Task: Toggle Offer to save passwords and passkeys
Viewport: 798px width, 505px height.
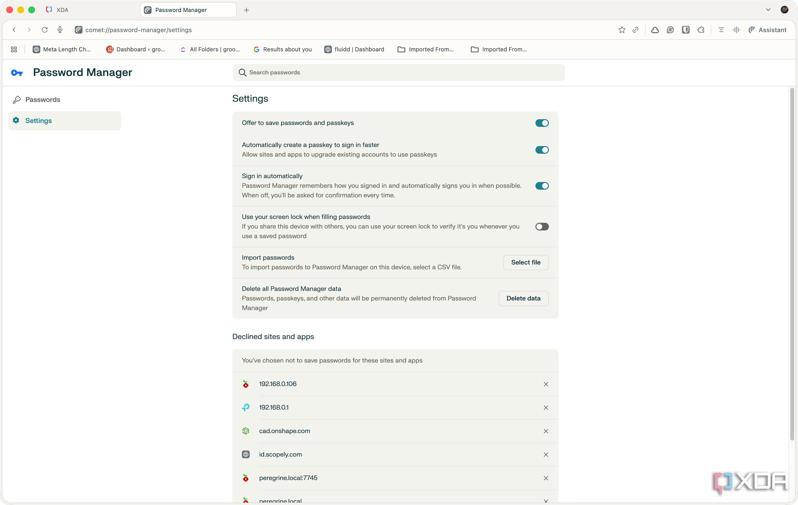Action: [542, 123]
